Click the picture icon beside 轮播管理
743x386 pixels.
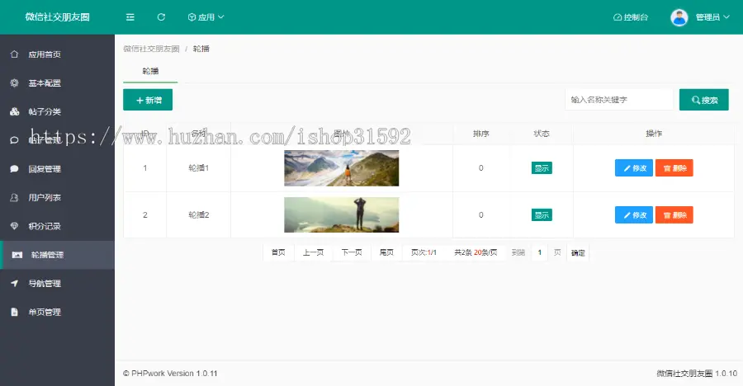pyautogui.click(x=17, y=255)
